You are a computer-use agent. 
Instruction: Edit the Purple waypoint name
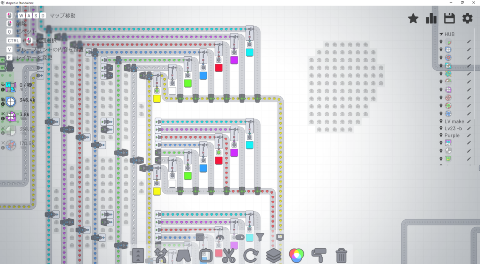(x=469, y=136)
